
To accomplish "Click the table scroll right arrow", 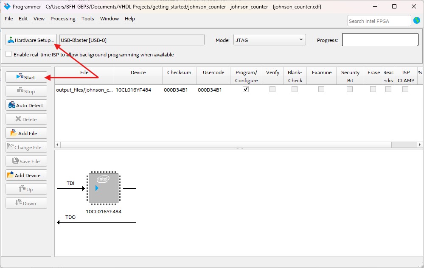I will pos(419,145).
